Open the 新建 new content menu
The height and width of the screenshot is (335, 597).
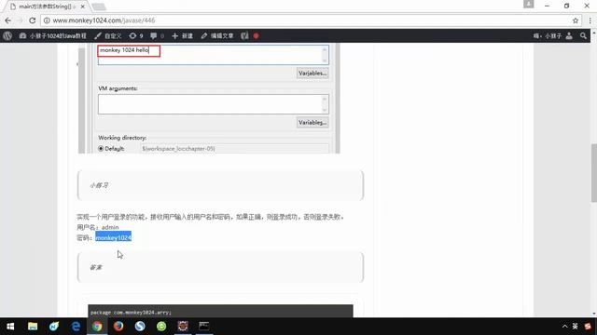click(183, 35)
